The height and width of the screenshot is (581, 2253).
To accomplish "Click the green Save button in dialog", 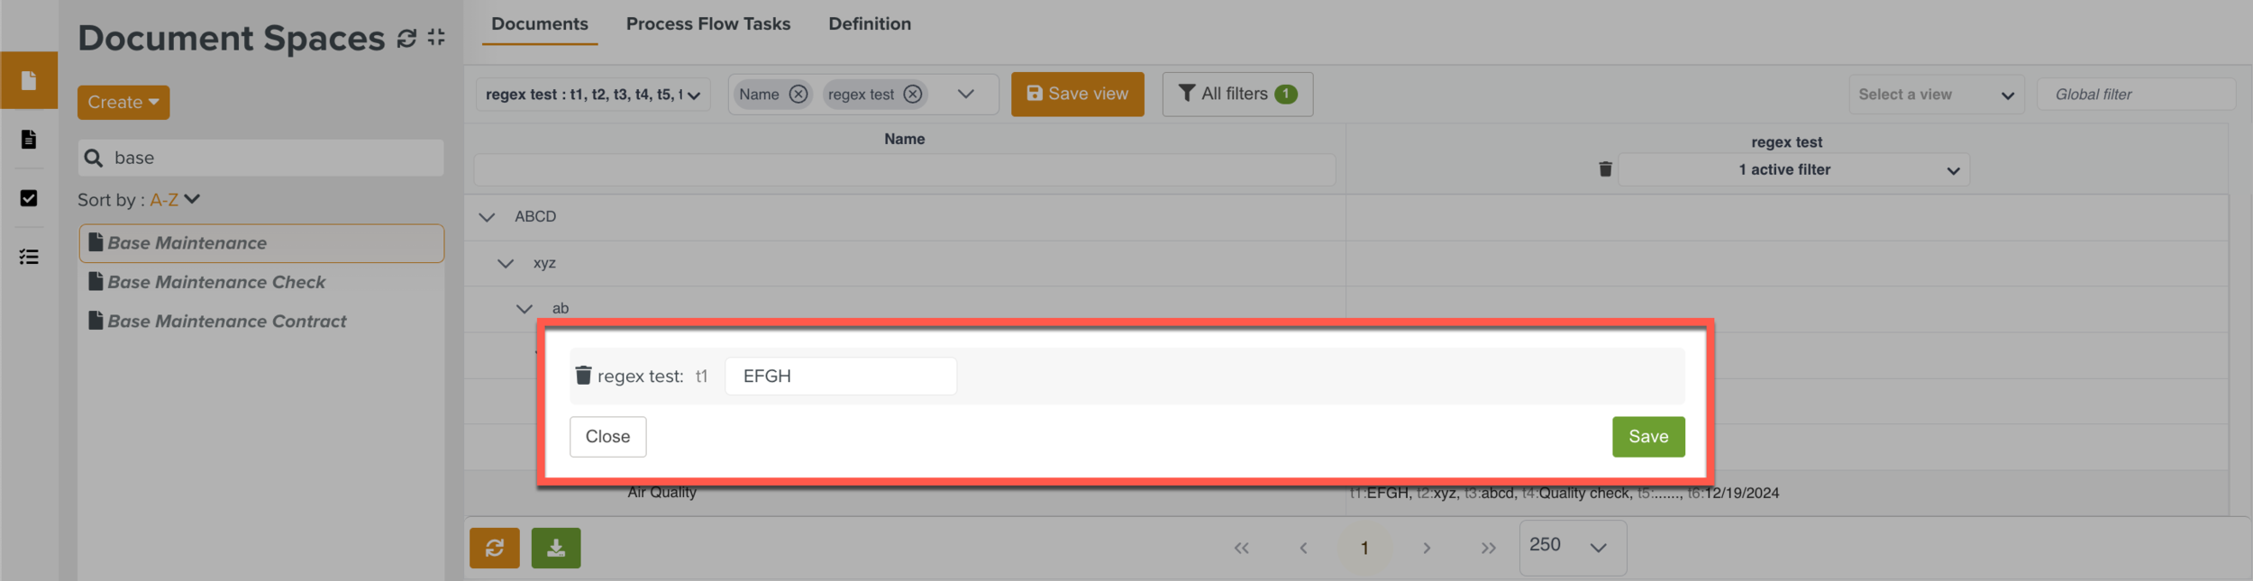I will [1648, 437].
